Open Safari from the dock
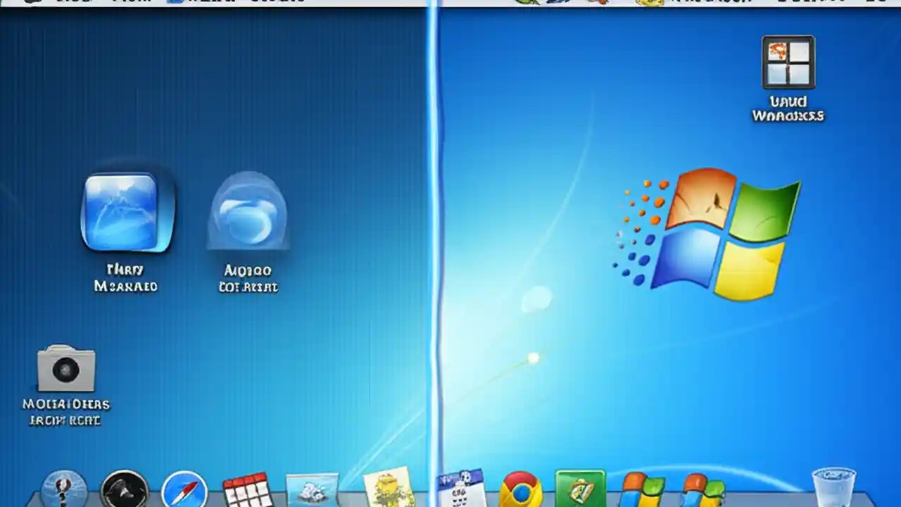This screenshot has width=901, height=507. (184, 486)
